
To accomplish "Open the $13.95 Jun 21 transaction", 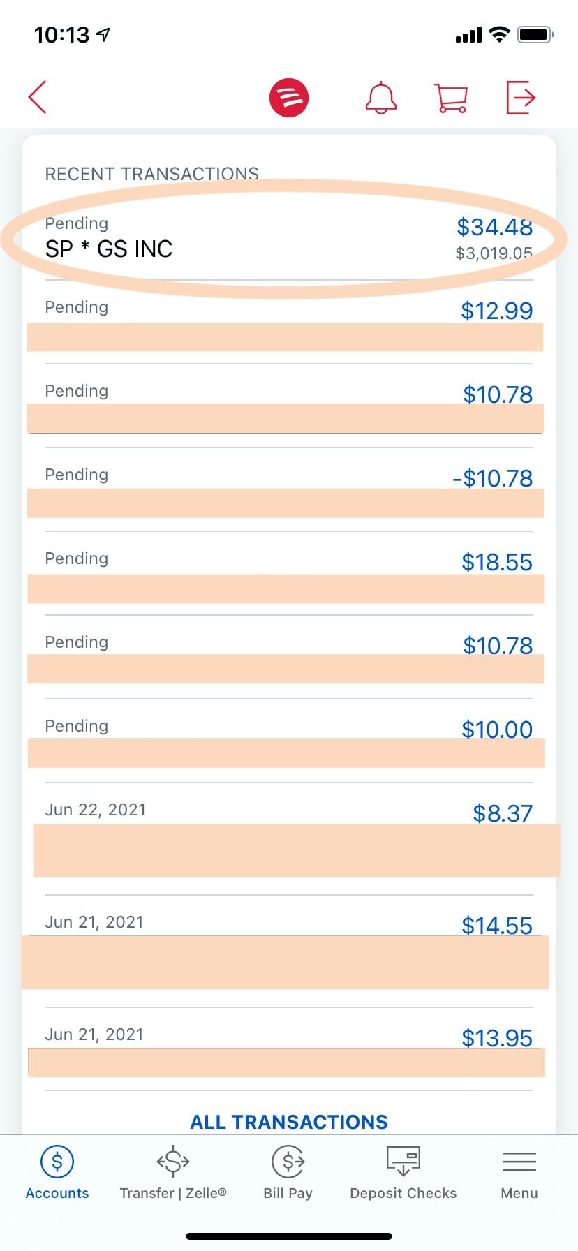I will (x=289, y=1050).
